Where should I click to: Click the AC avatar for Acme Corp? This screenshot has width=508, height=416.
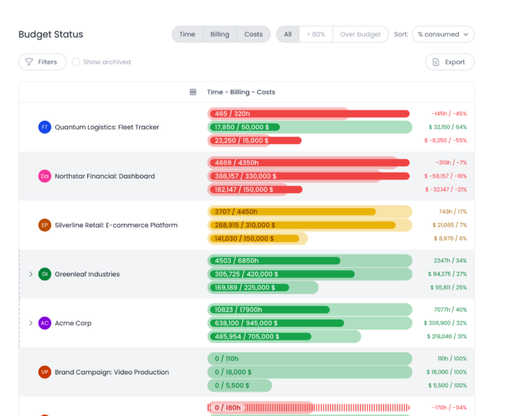45,323
